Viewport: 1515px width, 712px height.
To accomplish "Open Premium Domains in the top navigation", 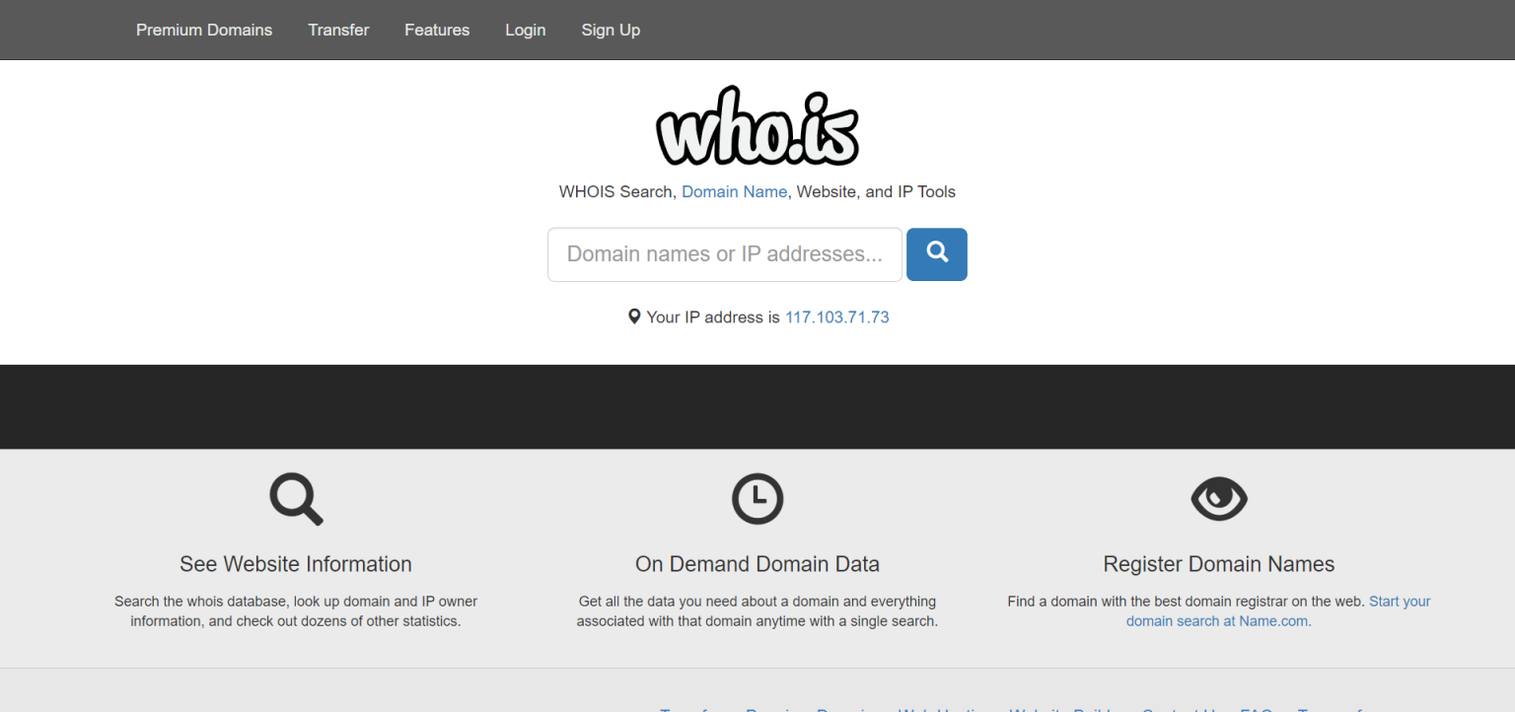I will click(204, 30).
